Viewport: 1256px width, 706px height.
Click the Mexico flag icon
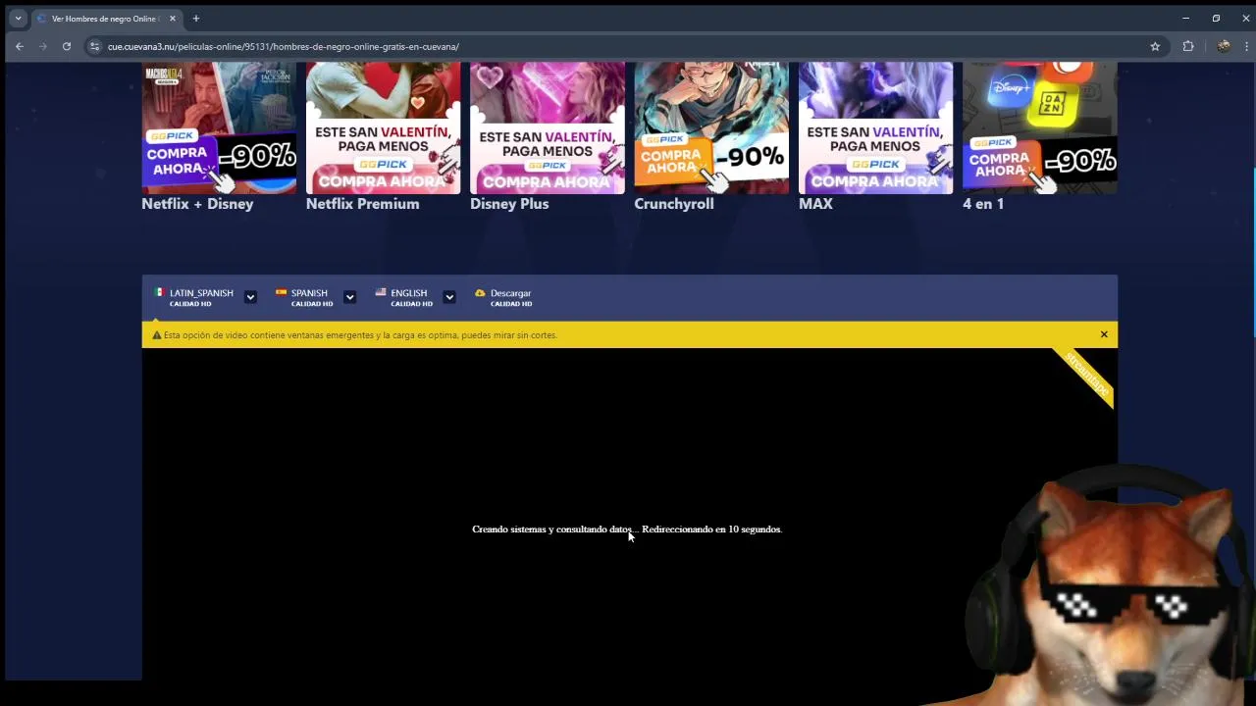click(159, 292)
